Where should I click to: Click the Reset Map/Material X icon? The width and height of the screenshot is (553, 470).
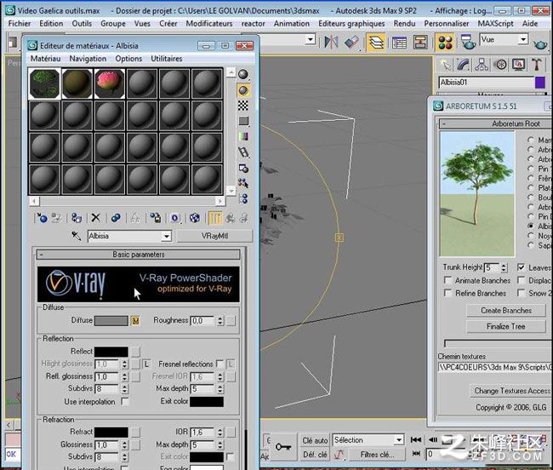tap(95, 218)
